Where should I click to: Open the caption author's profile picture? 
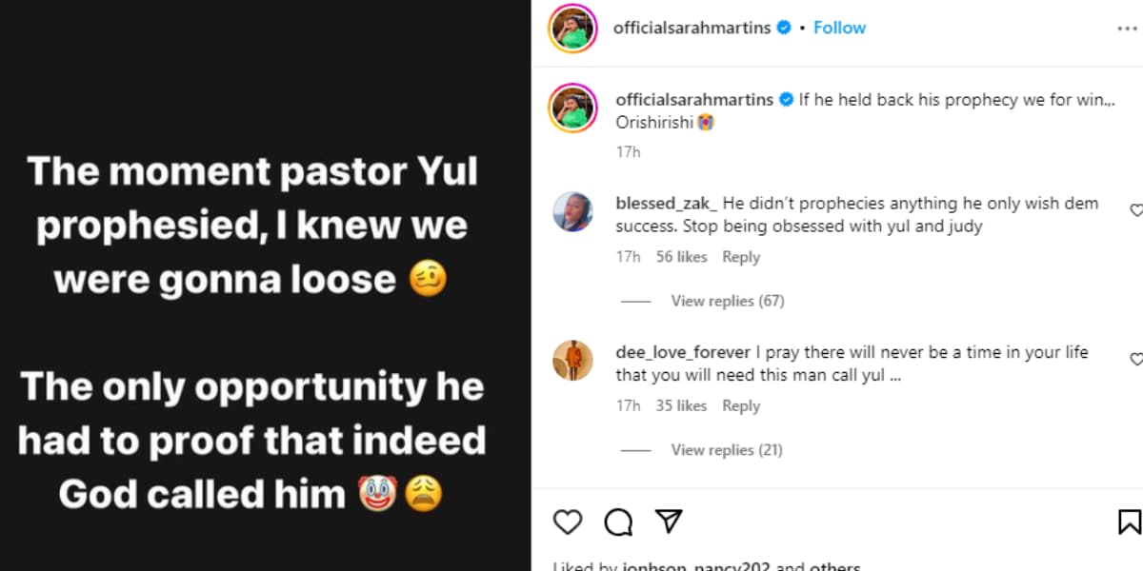click(572, 108)
